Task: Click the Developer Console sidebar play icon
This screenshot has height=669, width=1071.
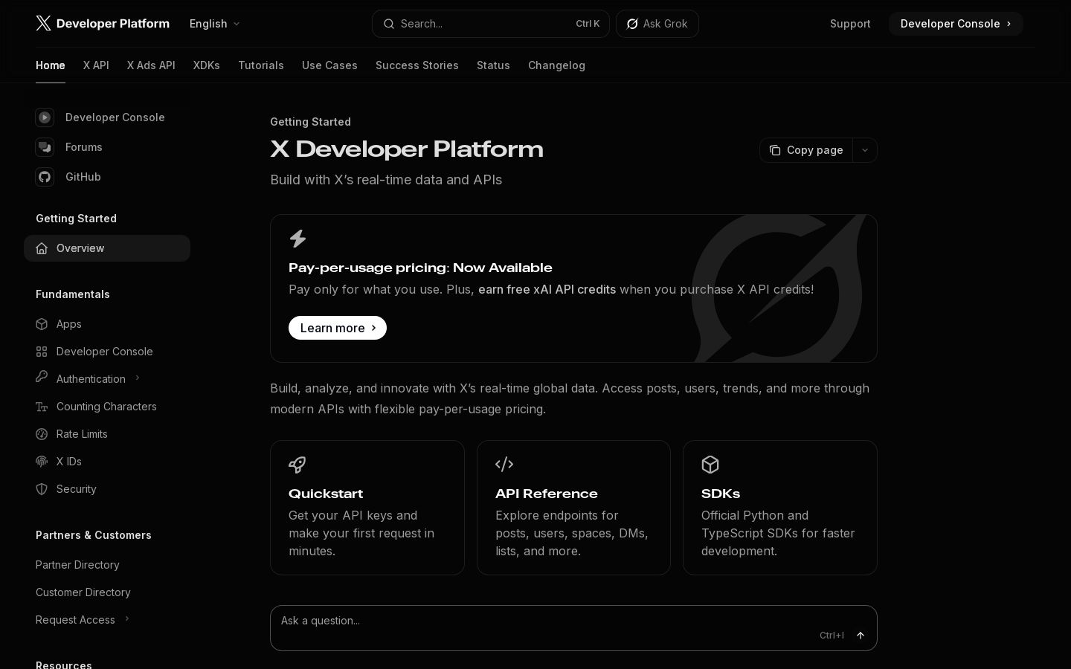Action: click(45, 117)
